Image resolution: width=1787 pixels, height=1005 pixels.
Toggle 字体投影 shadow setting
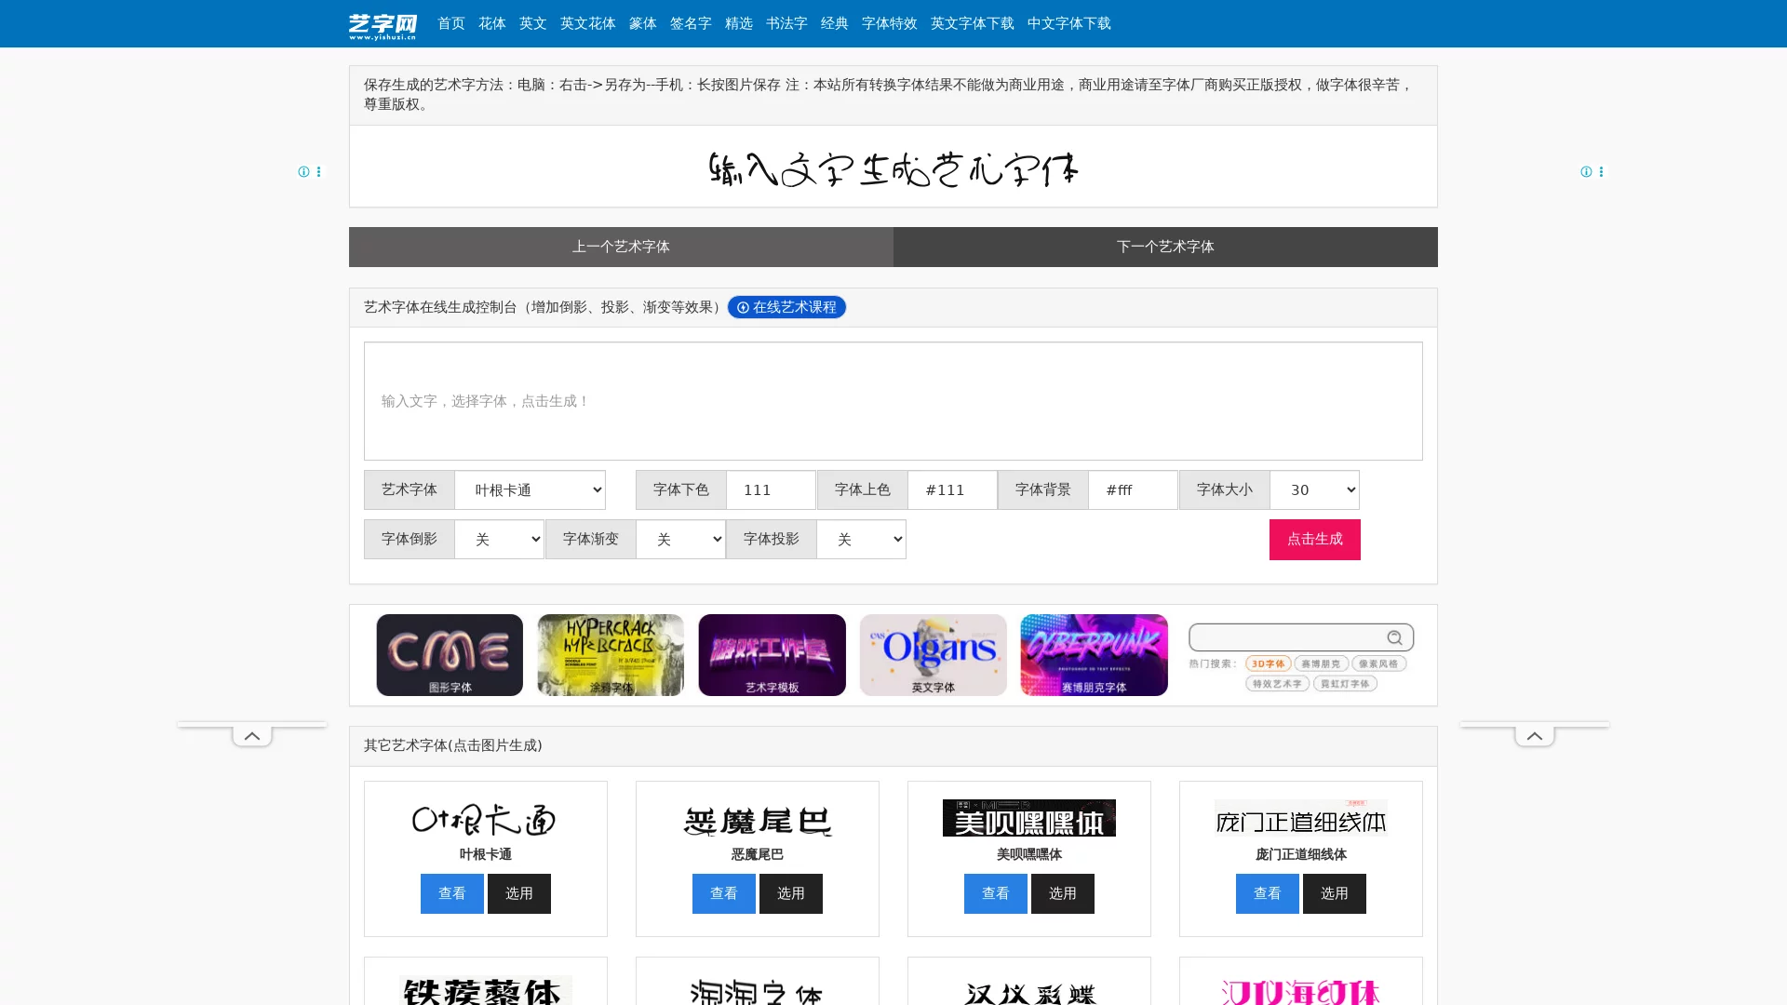point(861,539)
